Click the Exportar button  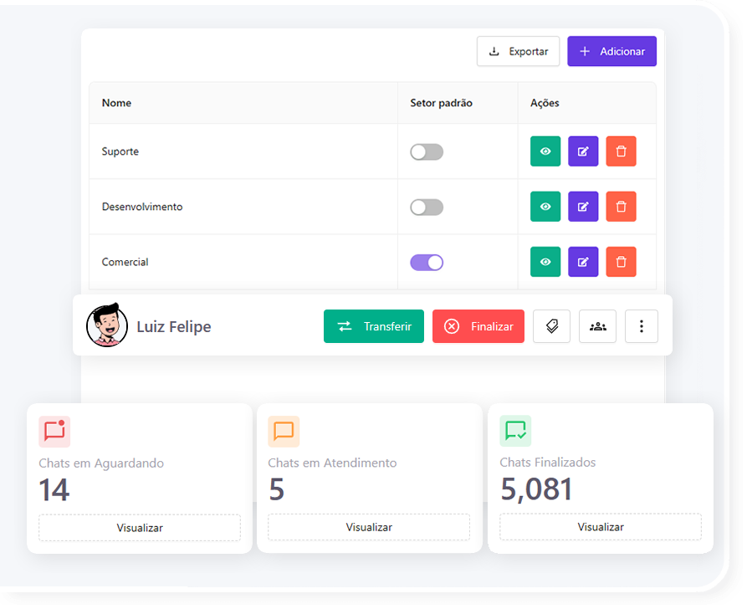[518, 51]
